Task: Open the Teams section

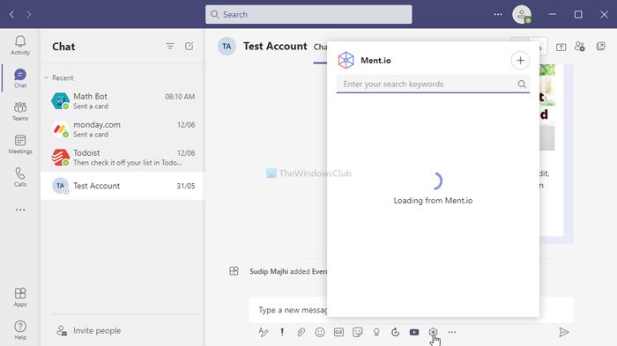Action: pos(20,111)
